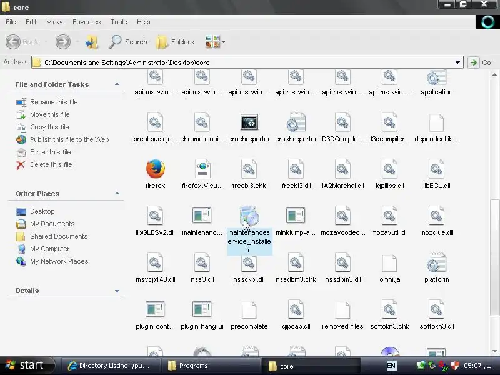The width and height of the screenshot is (500, 375).
Task: Select the qipcap.dll file icon
Action: coord(296,309)
